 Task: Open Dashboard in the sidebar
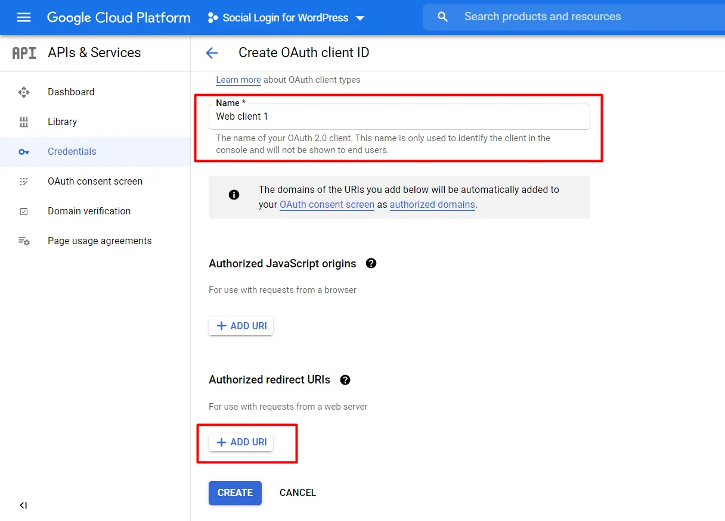(95, 92)
